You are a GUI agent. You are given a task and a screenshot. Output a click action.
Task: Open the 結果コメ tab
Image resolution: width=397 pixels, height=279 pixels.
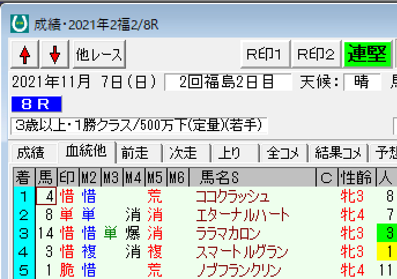pyautogui.click(x=338, y=153)
